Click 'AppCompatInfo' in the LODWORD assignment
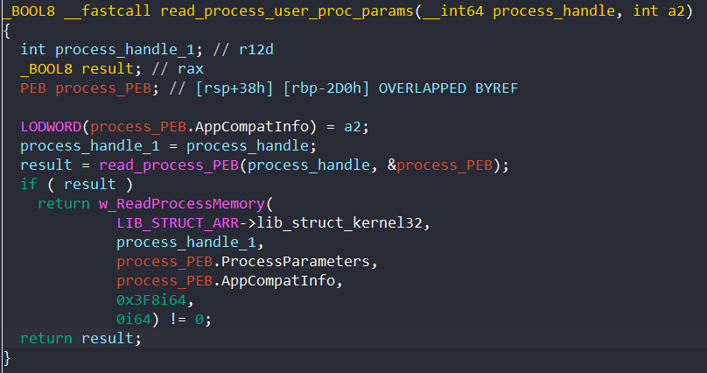This screenshot has width=707, height=373. tap(252, 127)
